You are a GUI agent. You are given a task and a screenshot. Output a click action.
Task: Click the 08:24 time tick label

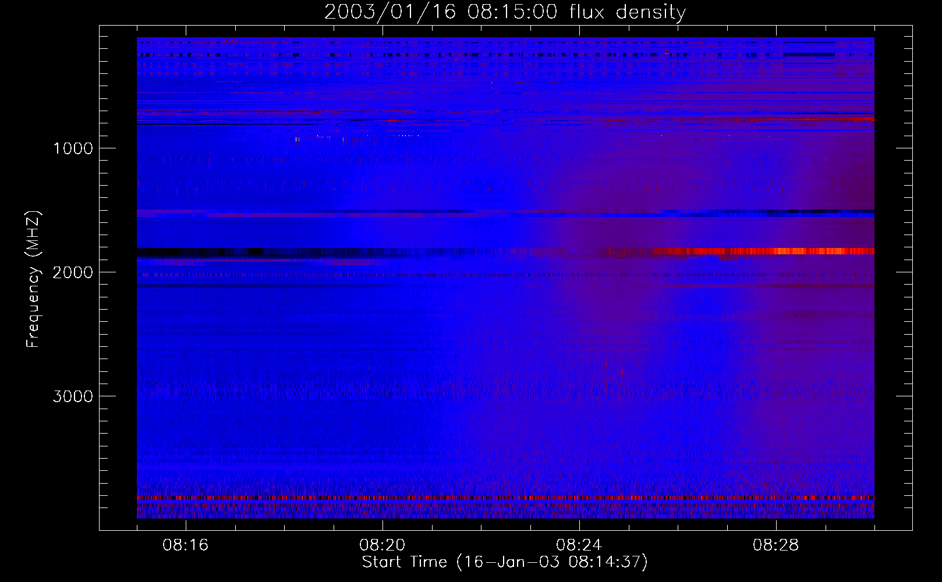[579, 545]
